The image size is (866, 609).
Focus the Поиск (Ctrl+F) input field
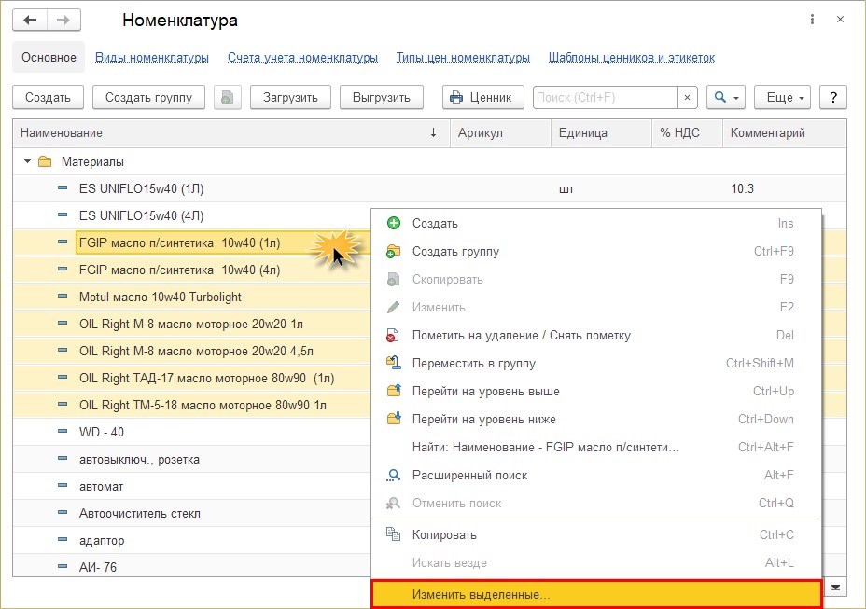pos(605,98)
